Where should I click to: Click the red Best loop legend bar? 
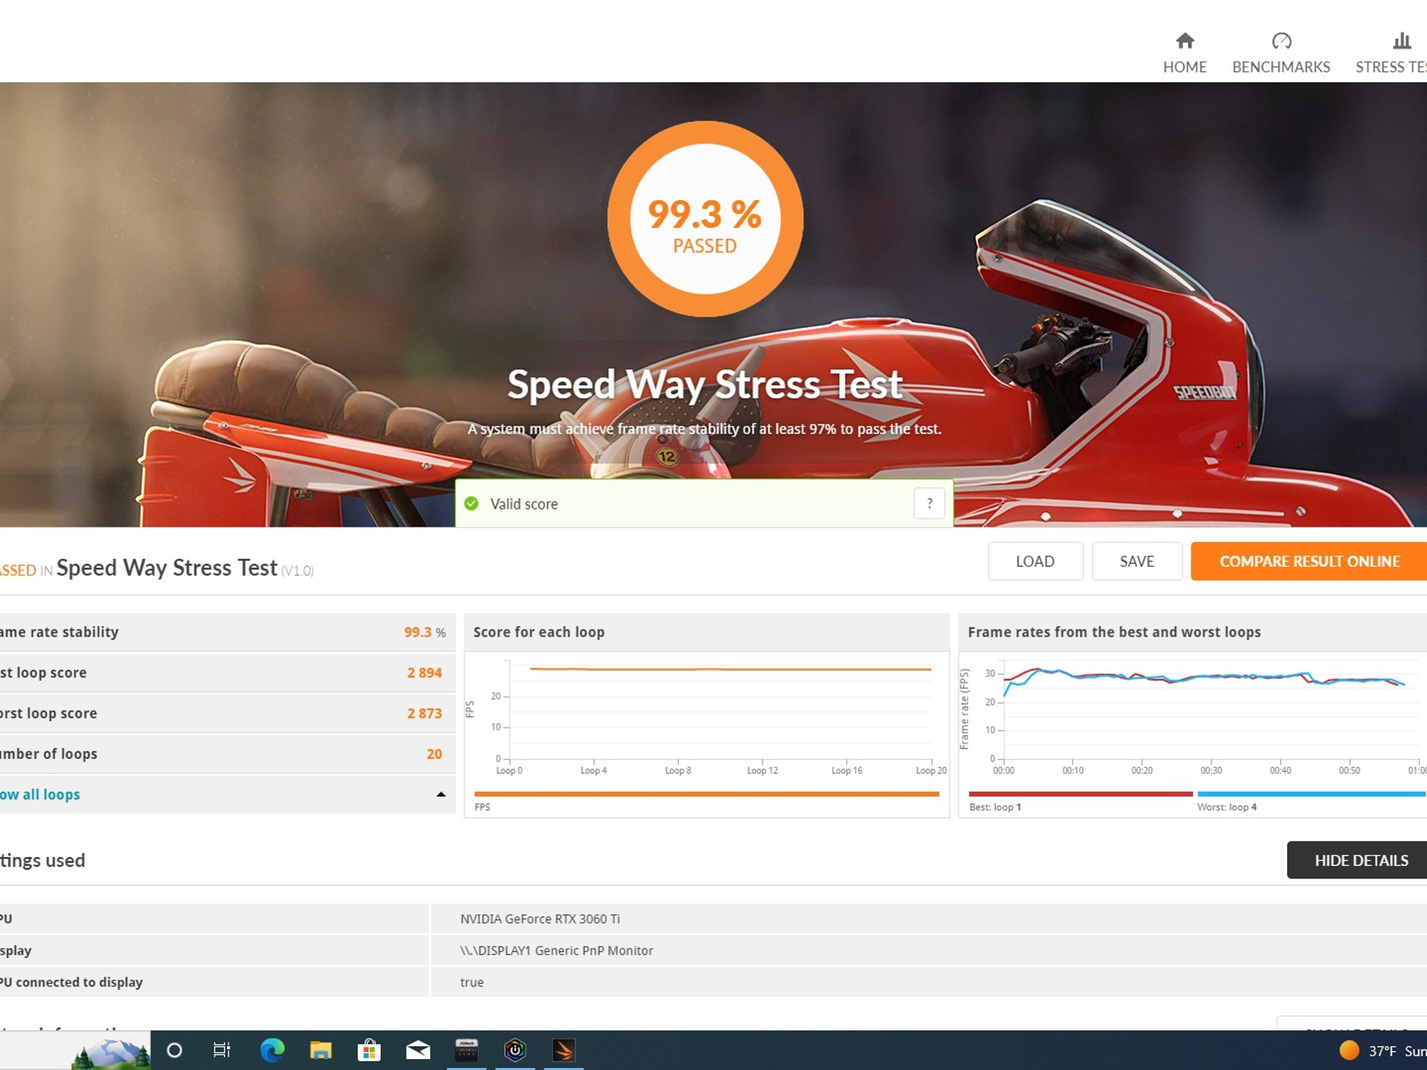point(1081,794)
